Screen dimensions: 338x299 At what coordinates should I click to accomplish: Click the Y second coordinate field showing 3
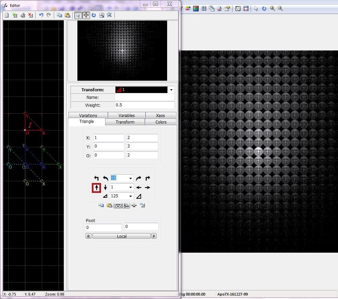[x=142, y=146]
